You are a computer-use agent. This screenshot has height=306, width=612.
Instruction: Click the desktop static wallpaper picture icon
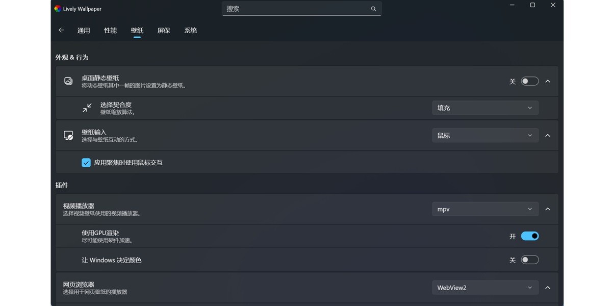click(68, 81)
